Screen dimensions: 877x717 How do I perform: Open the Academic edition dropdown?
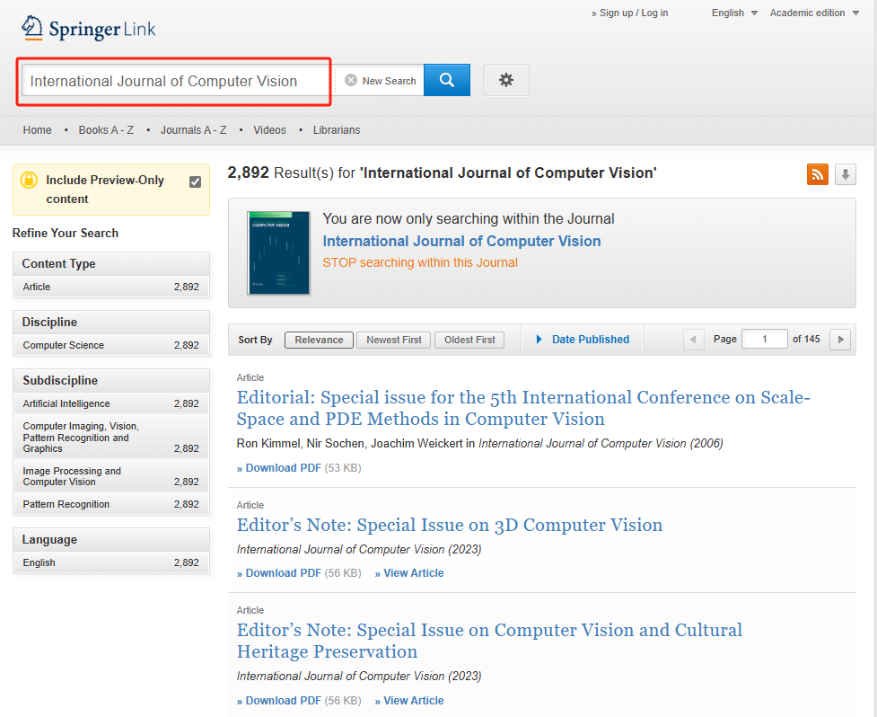[814, 13]
